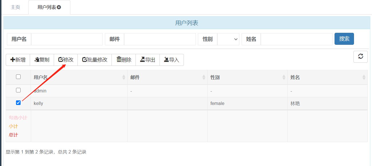The height and width of the screenshot is (166, 372).
Task: Focus the 用户名 search input field
Action: click(67, 39)
